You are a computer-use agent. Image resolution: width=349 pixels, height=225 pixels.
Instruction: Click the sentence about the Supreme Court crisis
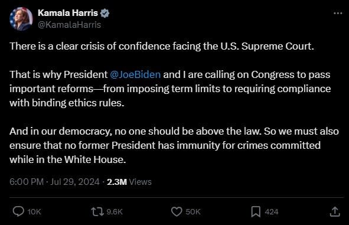pyautogui.click(x=162, y=46)
